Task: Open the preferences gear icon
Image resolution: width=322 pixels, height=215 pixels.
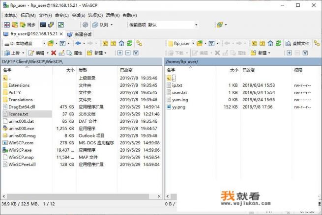Action: pos(85,25)
